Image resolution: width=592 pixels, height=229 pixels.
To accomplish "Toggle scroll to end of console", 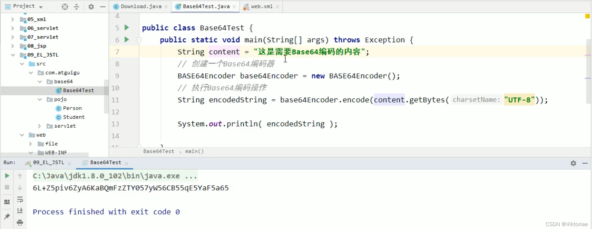I will coord(20,211).
